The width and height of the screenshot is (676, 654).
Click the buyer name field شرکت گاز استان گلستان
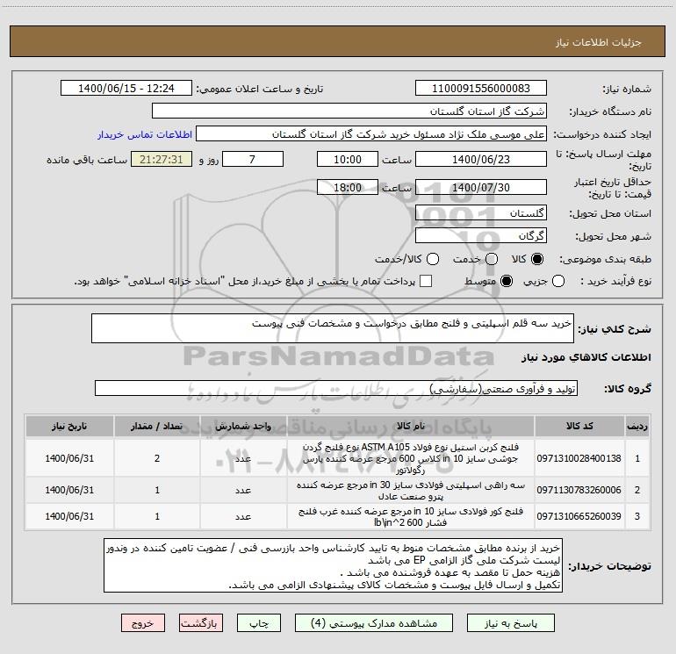[x=349, y=111]
